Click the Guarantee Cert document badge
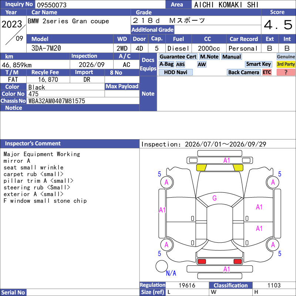 click(178, 57)
